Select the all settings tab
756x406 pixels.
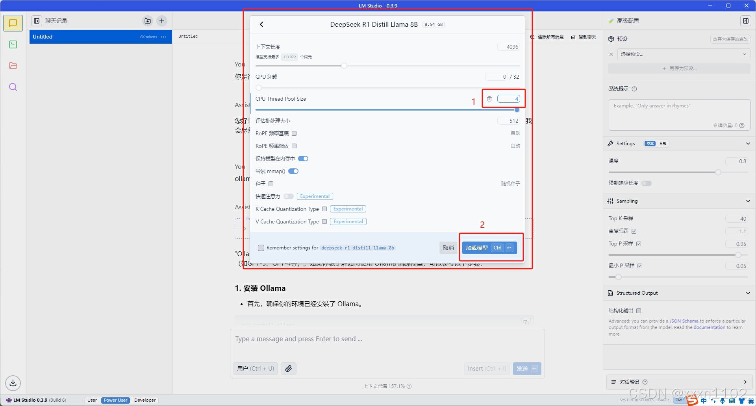click(663, 144)
